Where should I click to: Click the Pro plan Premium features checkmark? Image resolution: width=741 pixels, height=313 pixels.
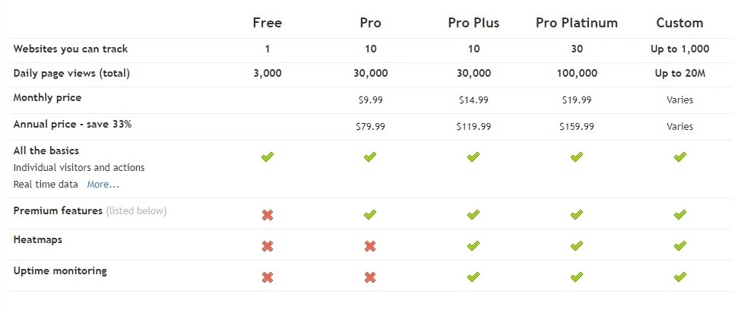(370, 215)
